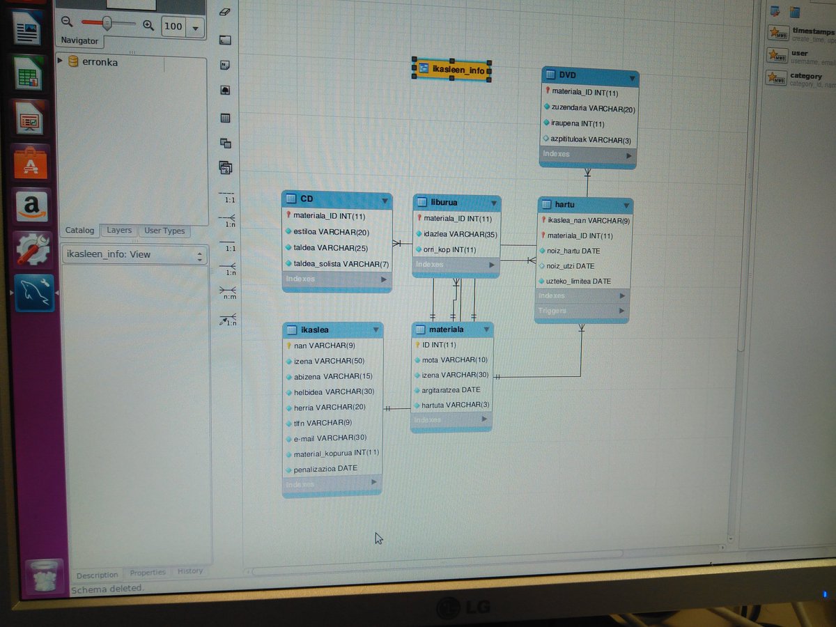Switch to the Layers tab
Viewport: 836px width, 627px height.
(x=119, y=231)
